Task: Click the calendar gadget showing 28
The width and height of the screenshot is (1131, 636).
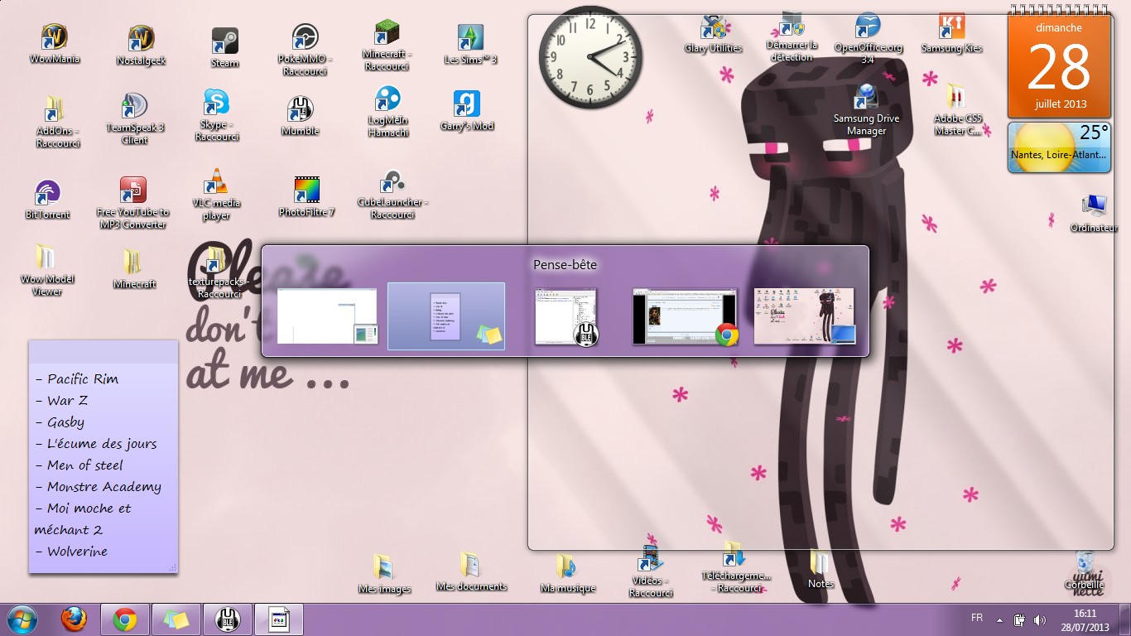Action: tap(1060, 66)
